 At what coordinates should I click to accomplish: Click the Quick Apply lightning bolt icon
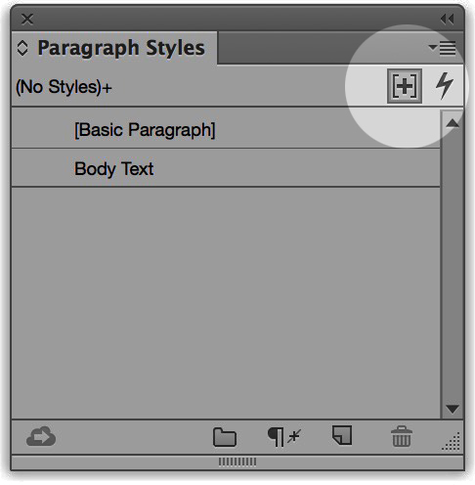[x=445, y=86]
